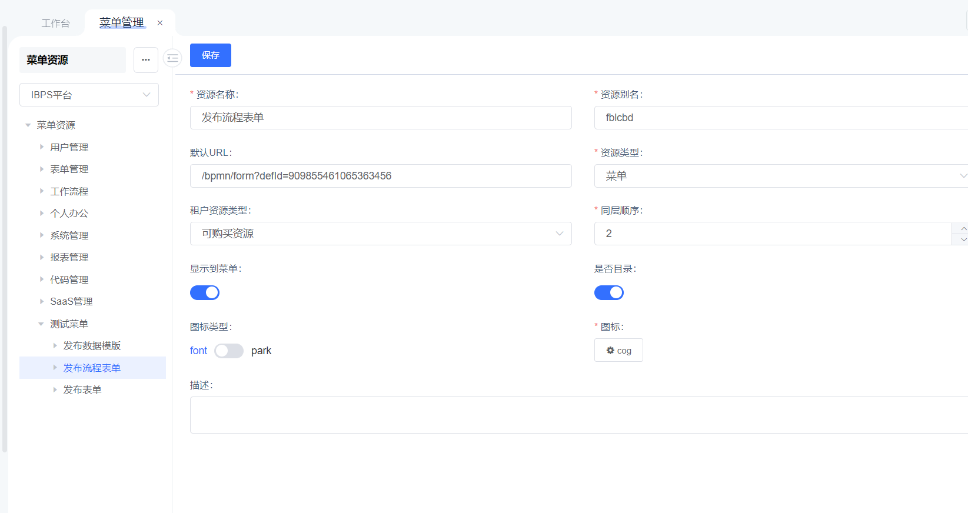This screenshot has width=968, height=513.
Task: Click the 保存 button
Action: pyautogui.click(x=210, y=55)
